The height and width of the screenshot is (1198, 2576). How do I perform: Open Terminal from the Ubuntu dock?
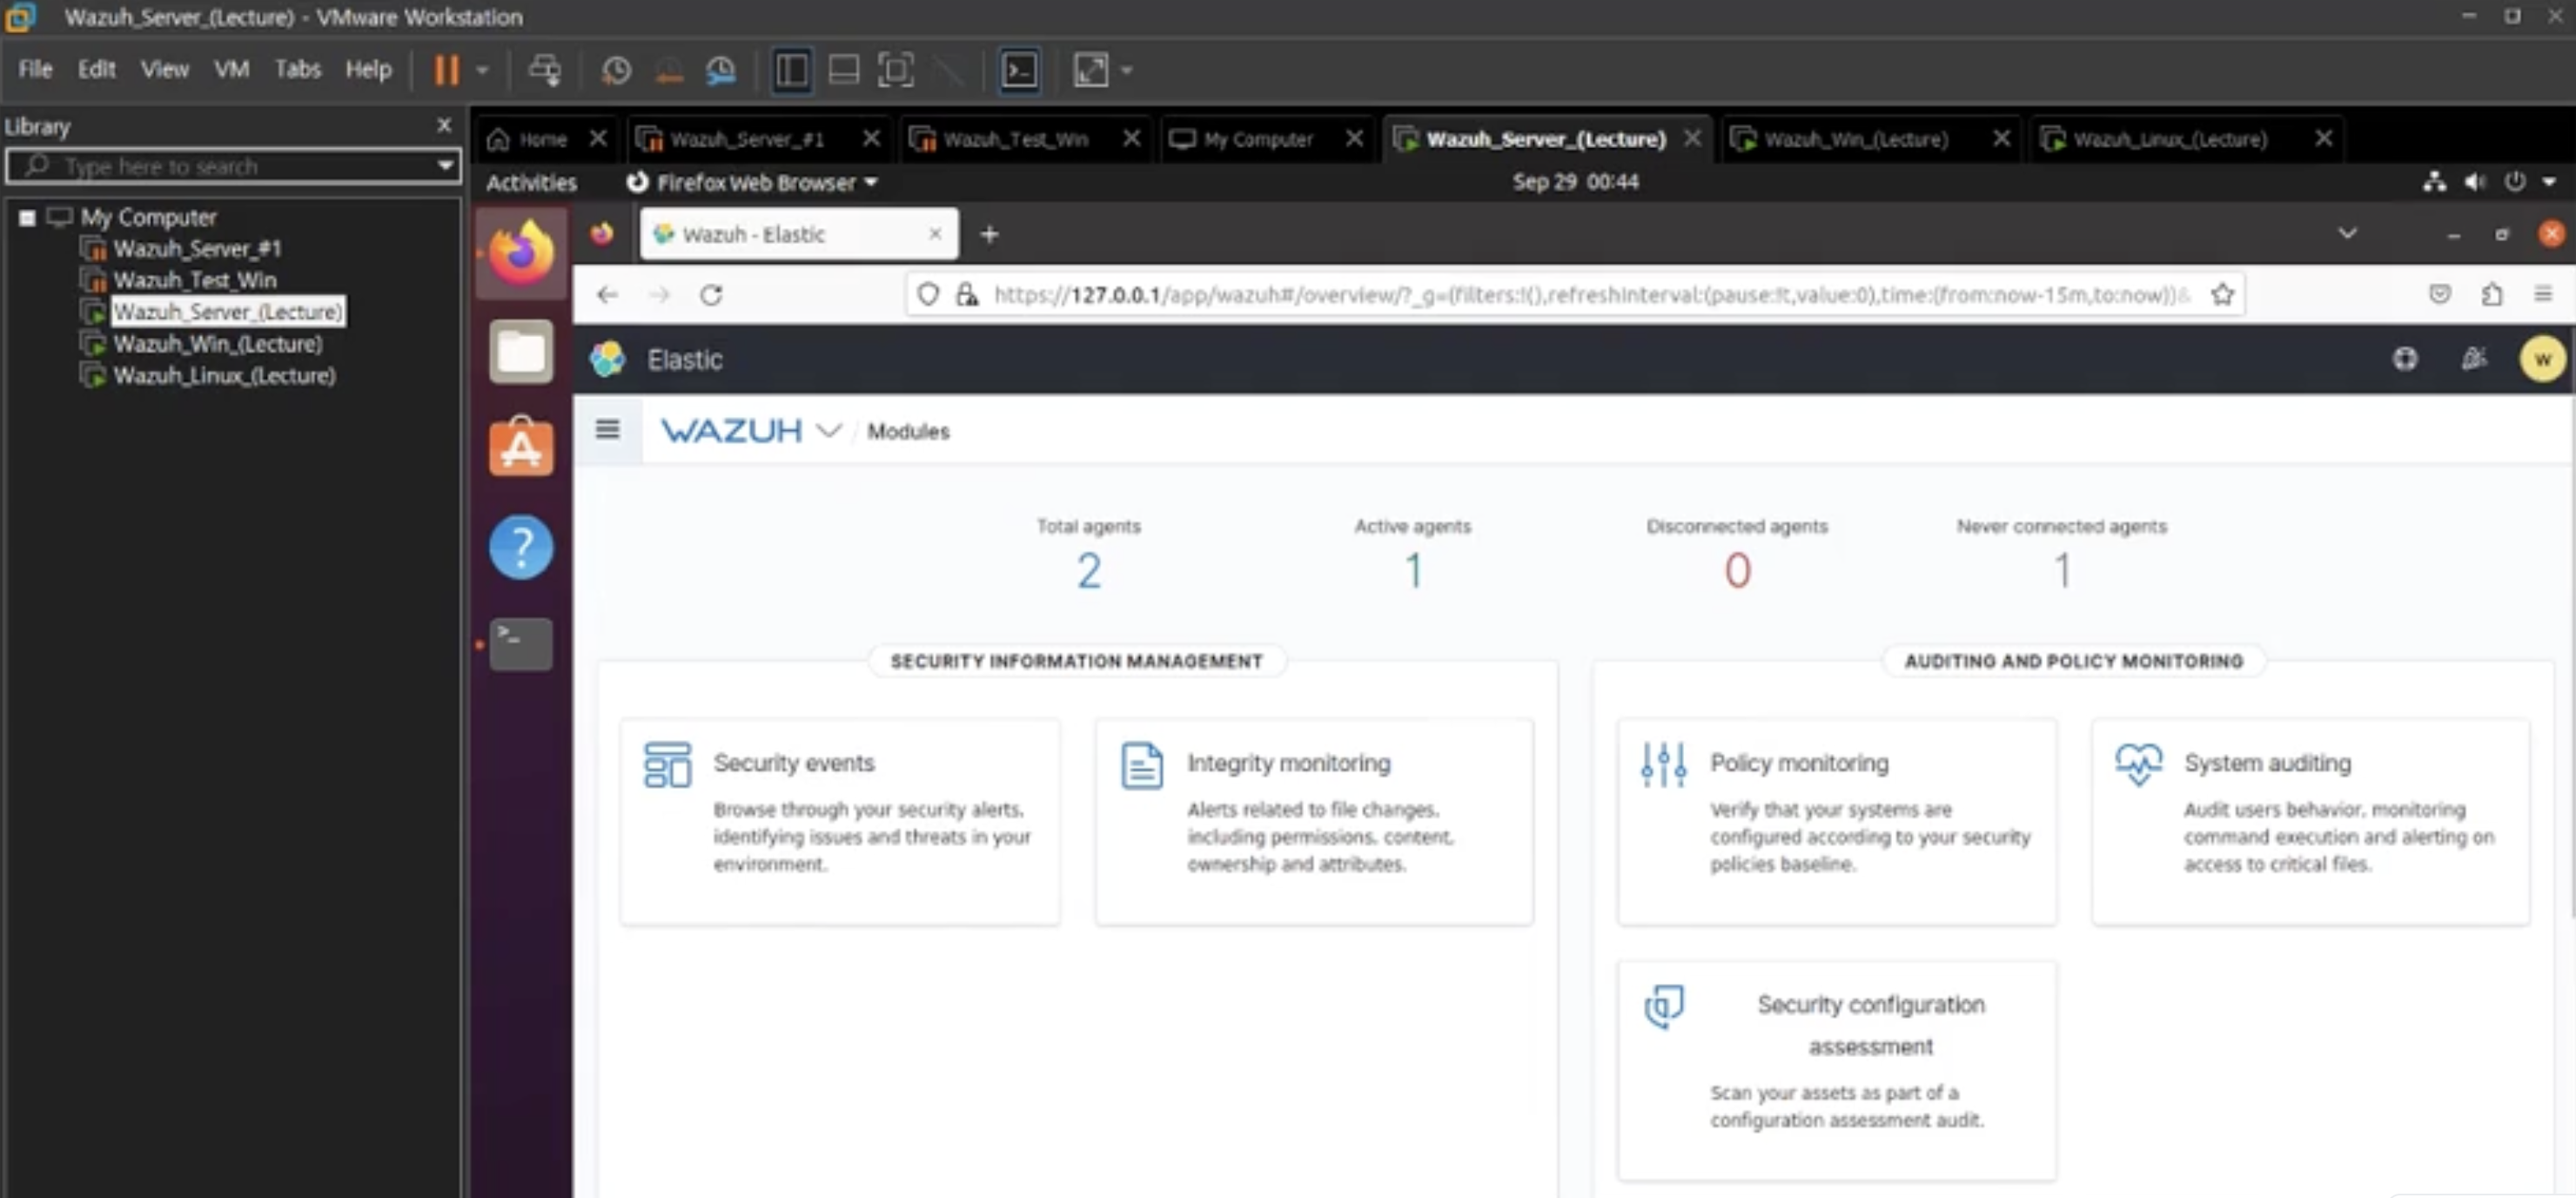521,643
